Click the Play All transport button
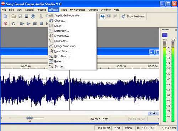 click(22, 24)
